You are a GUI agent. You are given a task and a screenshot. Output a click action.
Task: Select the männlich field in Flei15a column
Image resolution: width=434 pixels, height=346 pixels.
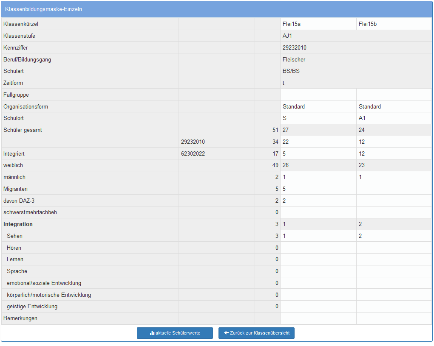tap(318, 177)
